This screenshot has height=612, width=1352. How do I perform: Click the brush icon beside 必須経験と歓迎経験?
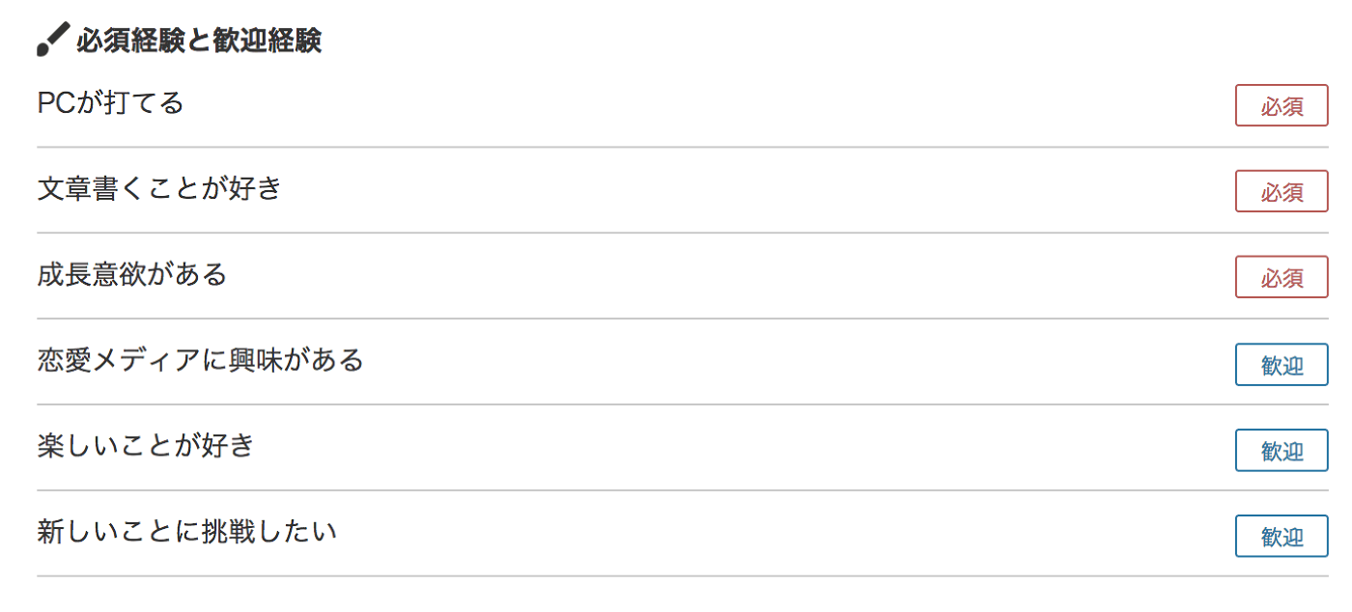[x=52, y=41]
